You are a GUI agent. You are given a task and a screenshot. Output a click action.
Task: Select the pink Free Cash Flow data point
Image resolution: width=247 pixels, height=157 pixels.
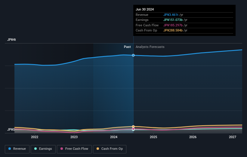tap(133, 129)
